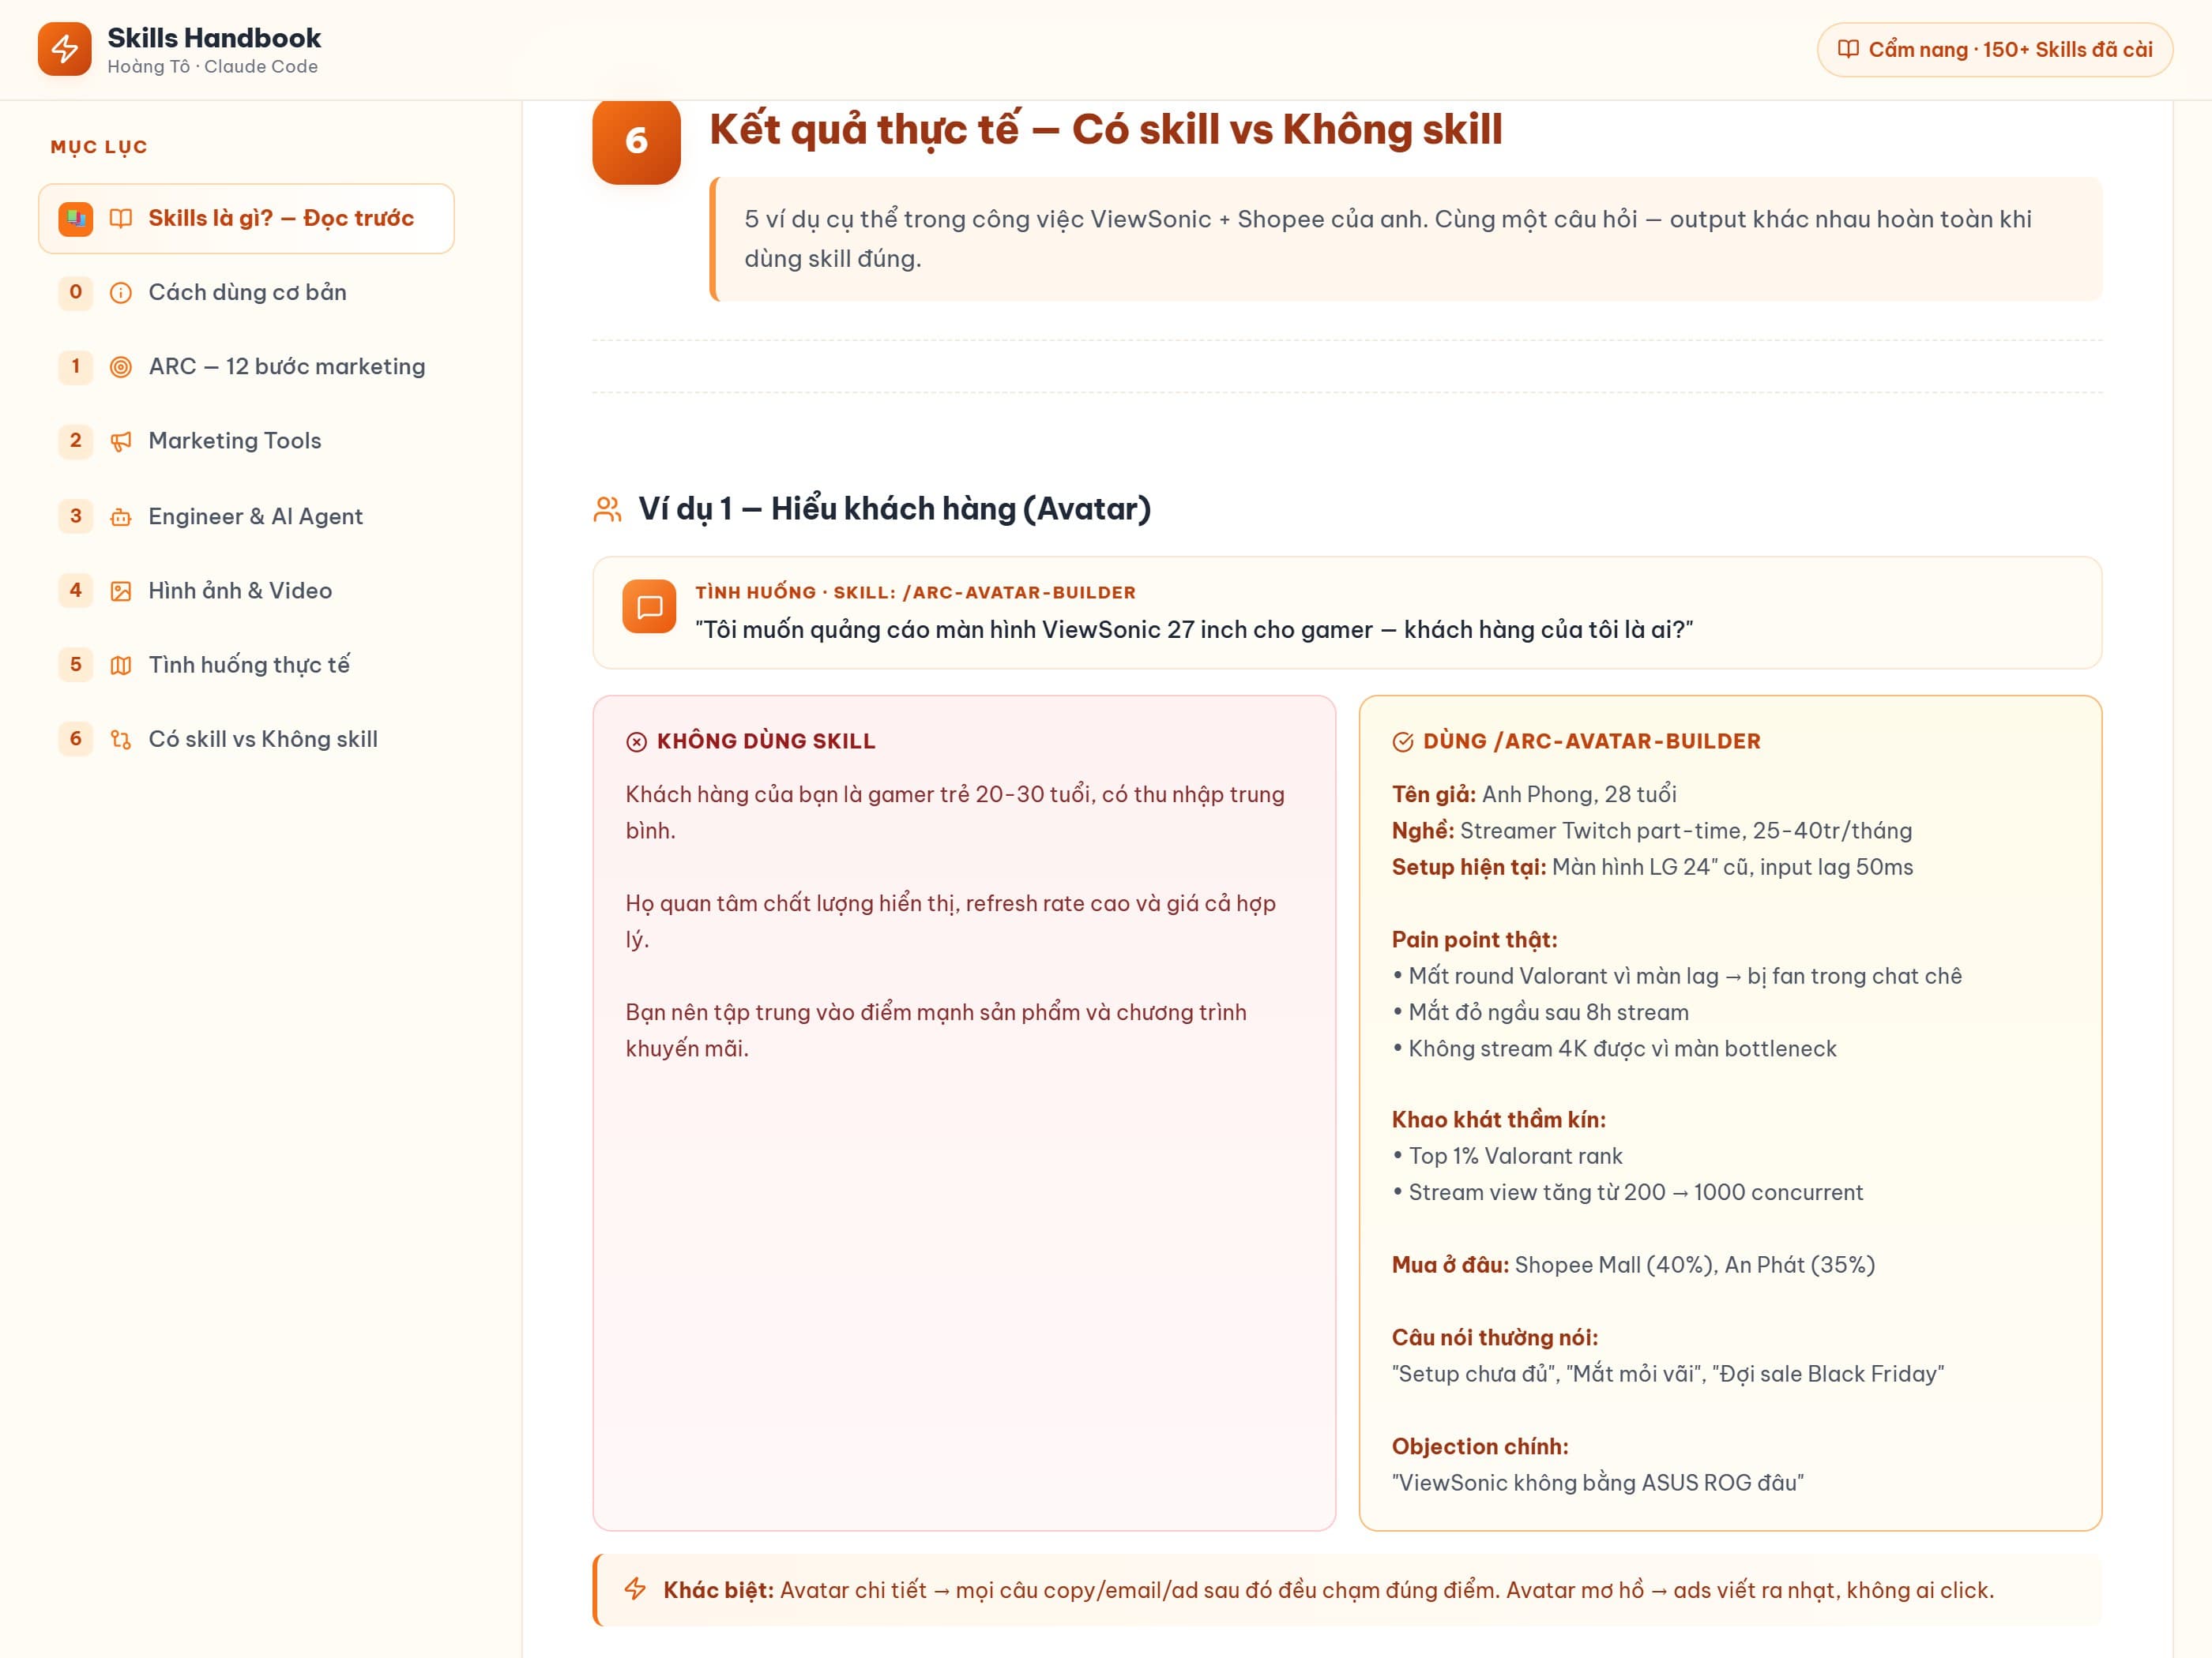
Task: Click the DÙNG /ARC-AVATAR-BUILDER card title
Action: pyautogui.click(x=1591, y=741)
